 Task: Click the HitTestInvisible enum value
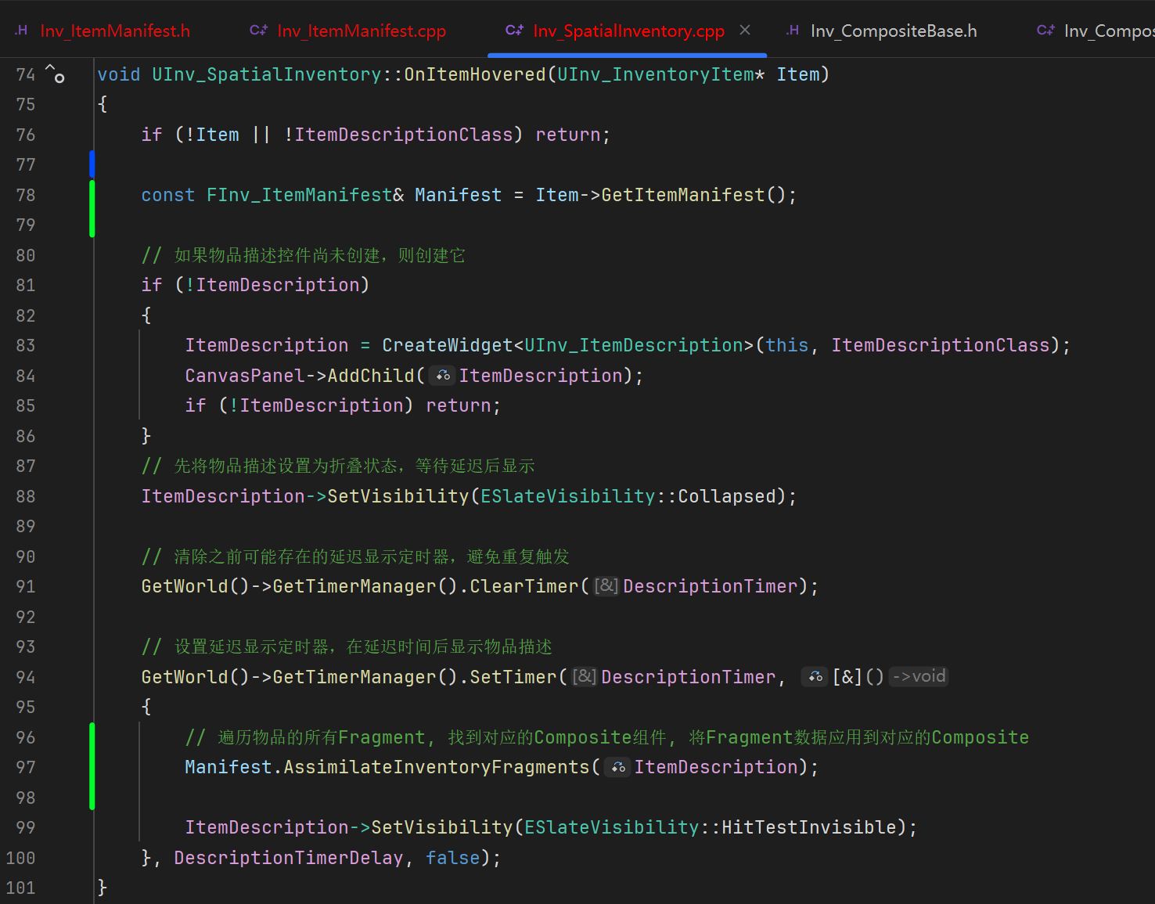coord(809,827)
